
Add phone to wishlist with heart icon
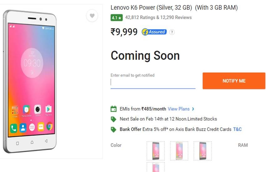coord(92,16)
